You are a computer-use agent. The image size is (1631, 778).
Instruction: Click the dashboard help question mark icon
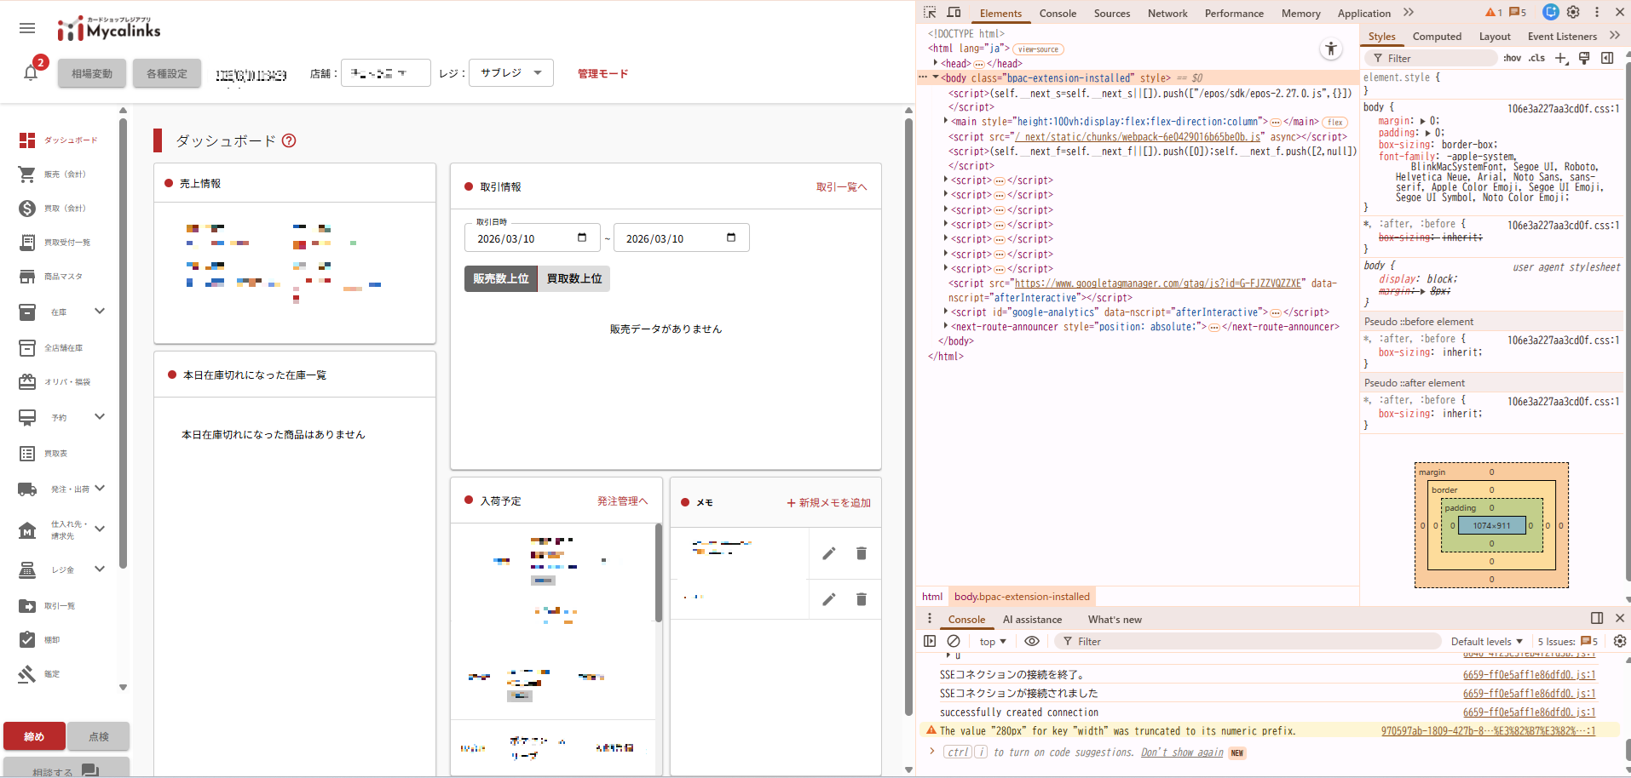click(289, 141)
